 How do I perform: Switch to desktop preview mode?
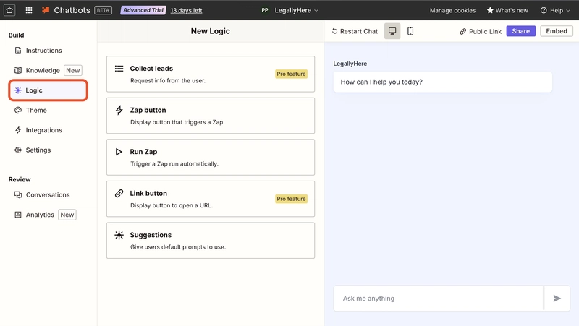click(x=392, y=31)
